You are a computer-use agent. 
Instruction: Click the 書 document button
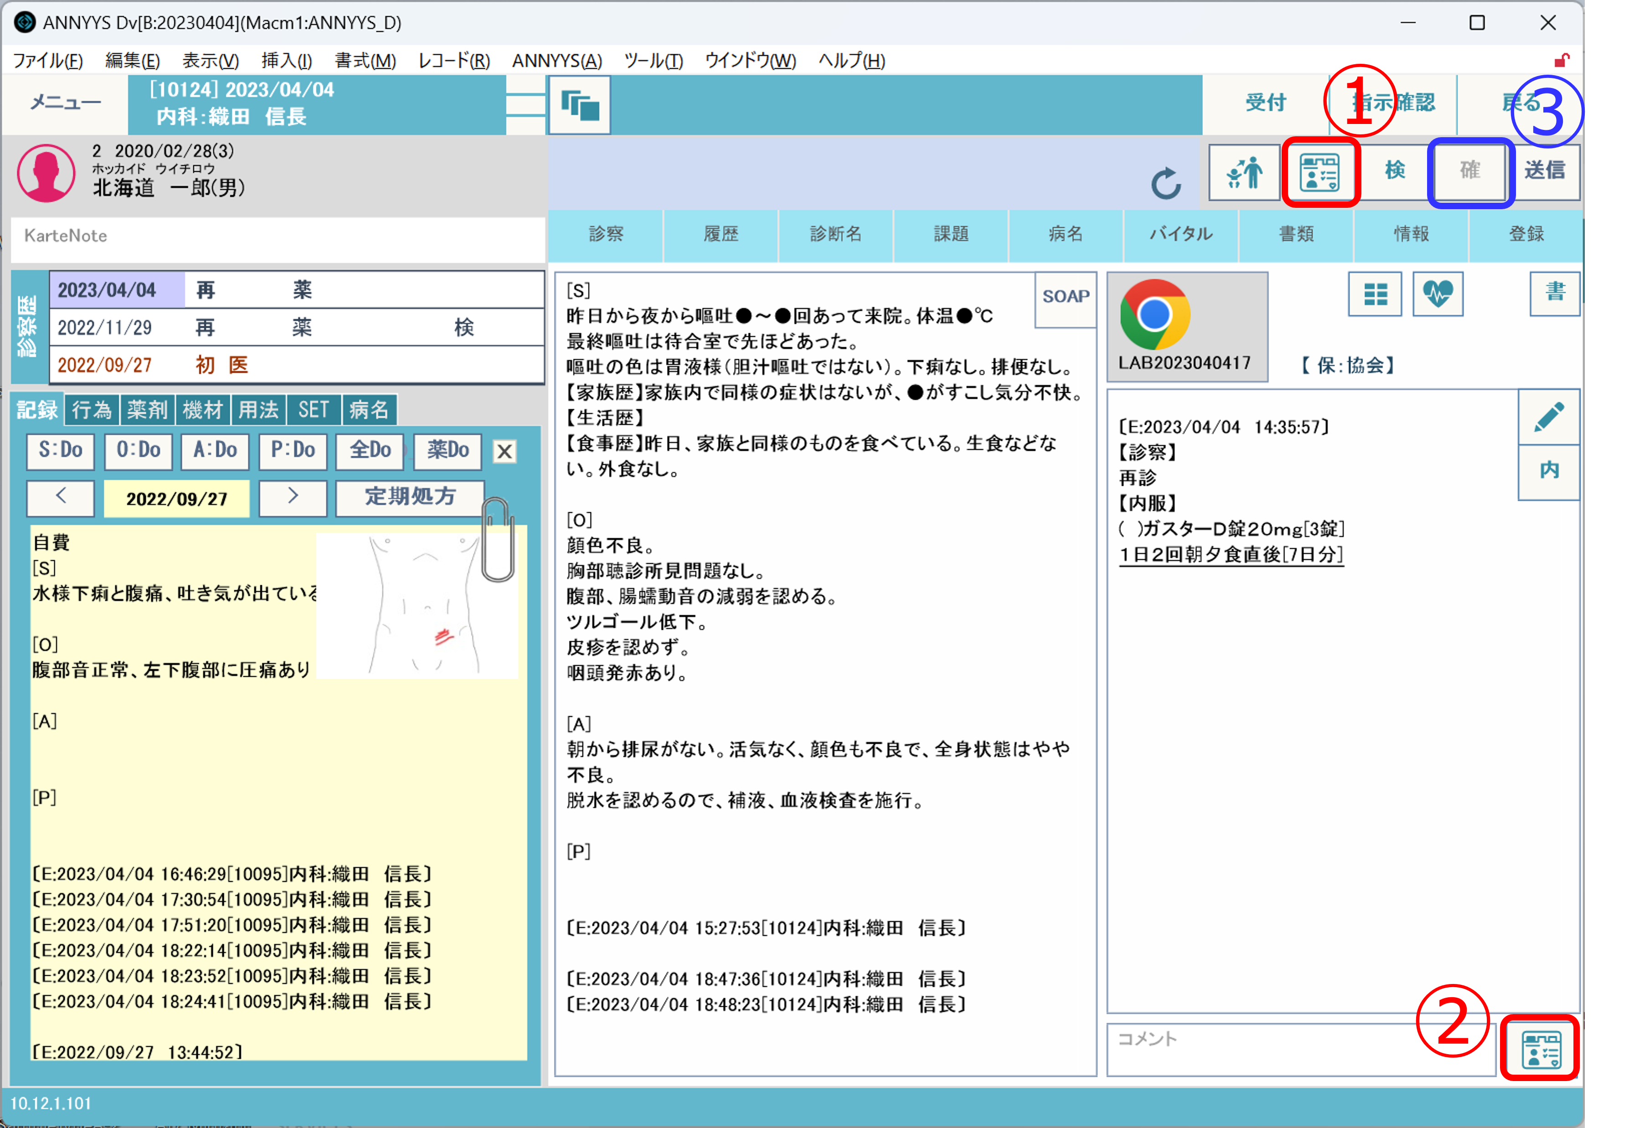[1554, 294]
